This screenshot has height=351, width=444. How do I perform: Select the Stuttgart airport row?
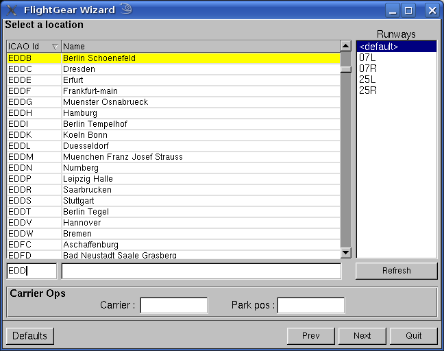click(x=173, y=201)
